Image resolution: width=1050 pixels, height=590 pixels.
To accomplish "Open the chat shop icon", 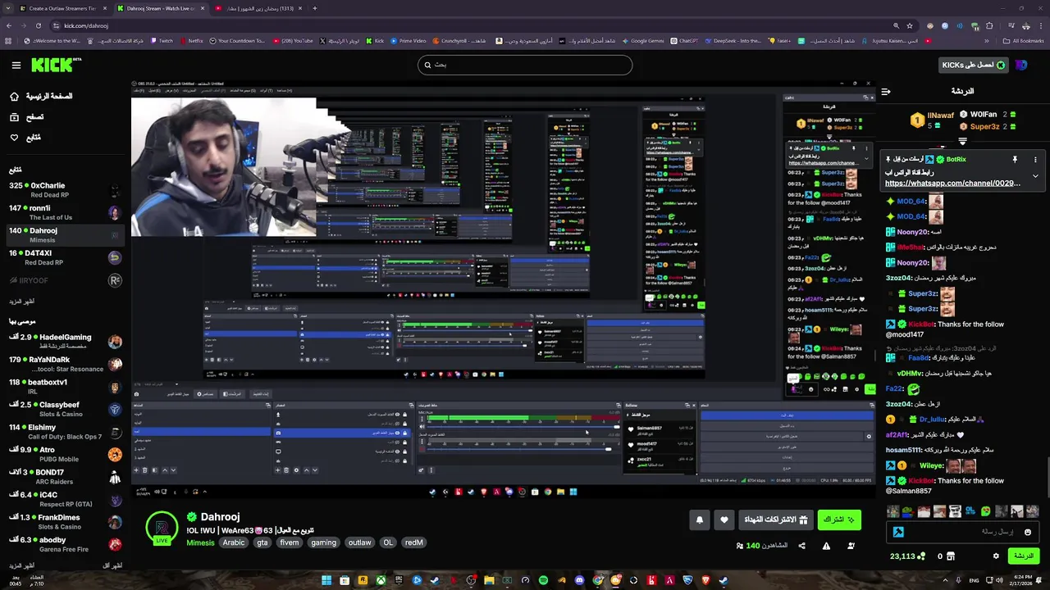I will point(951,556).
